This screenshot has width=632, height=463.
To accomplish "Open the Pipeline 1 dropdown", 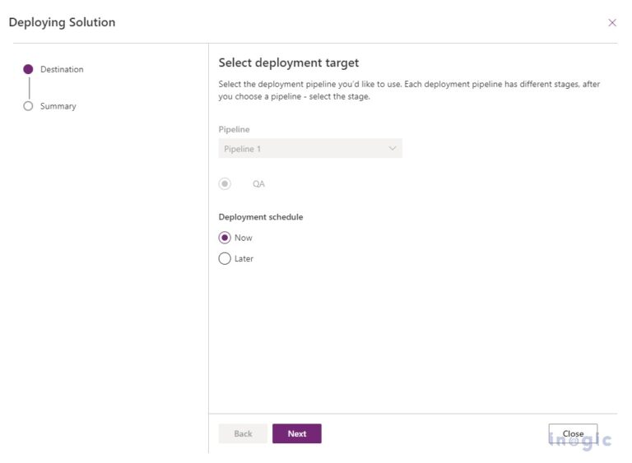I will coord(309,149).
